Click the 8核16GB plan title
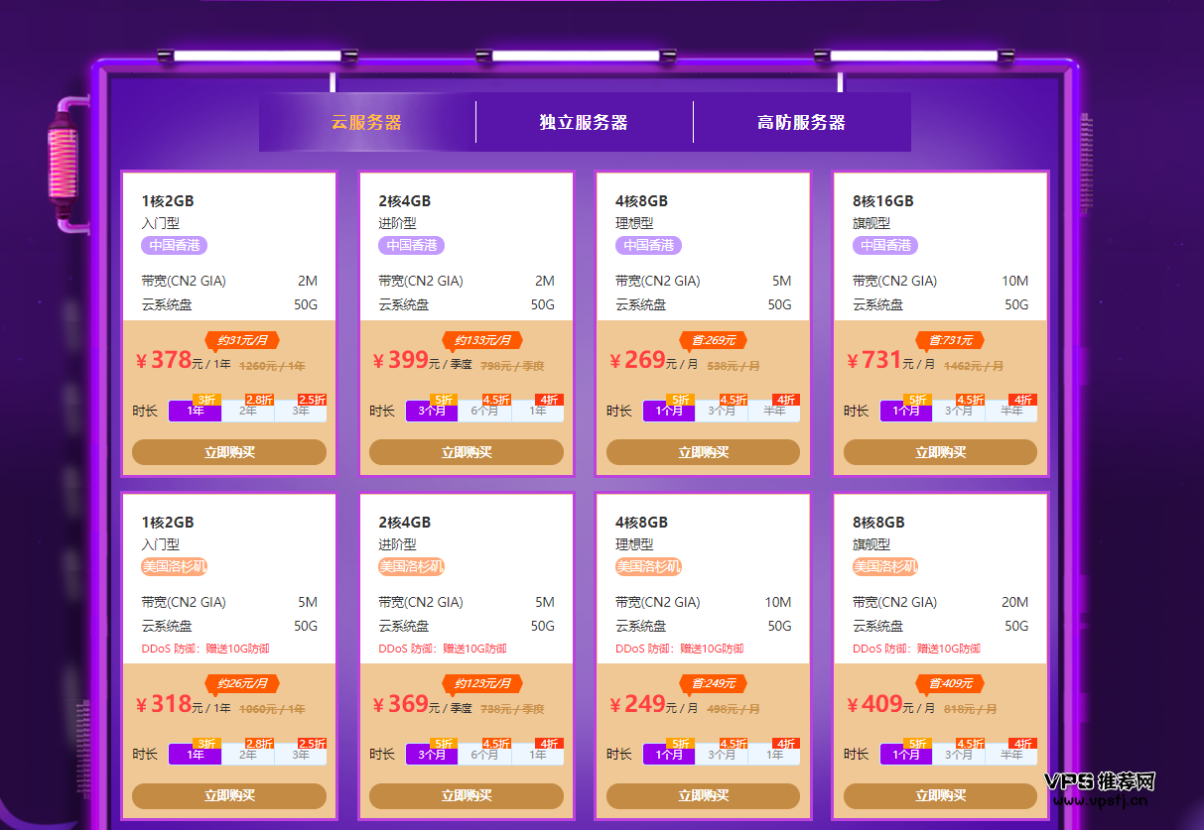The image size is (1204, 830). 883,201
